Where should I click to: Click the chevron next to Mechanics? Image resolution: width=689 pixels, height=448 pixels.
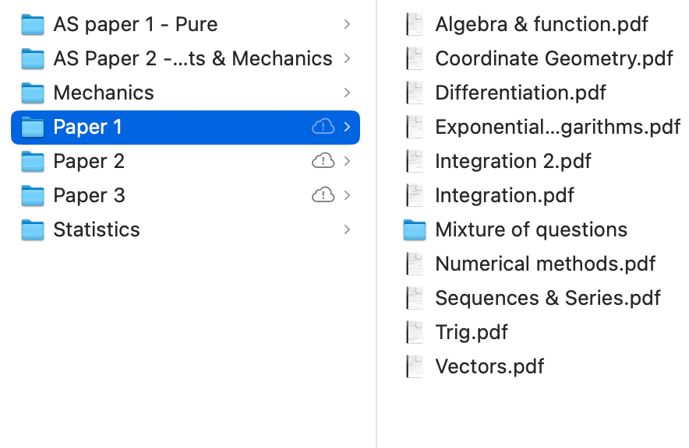point(347,93)
